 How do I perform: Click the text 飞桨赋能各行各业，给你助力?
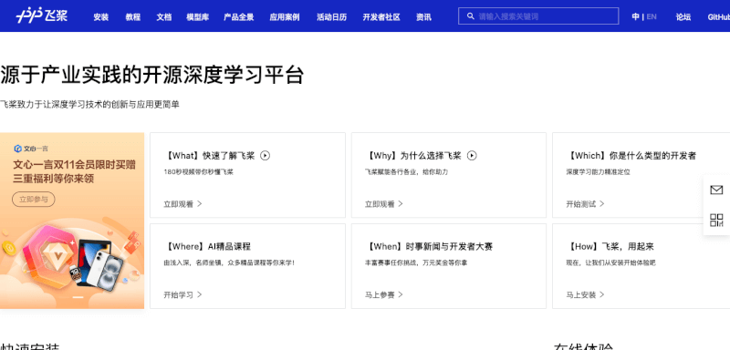click(406, 172)
